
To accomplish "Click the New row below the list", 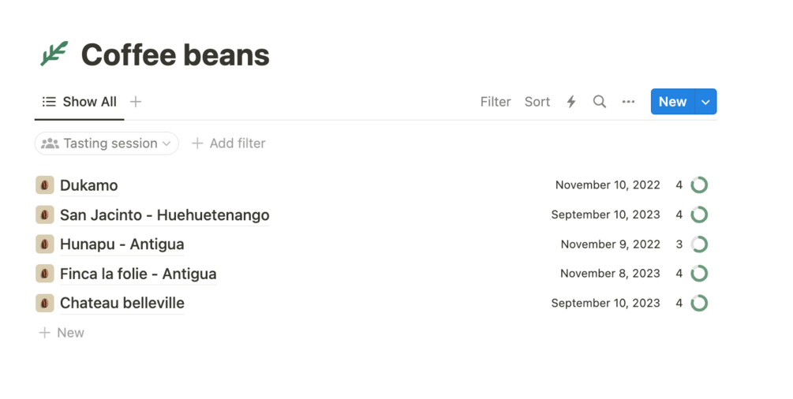I will [62, 333].
